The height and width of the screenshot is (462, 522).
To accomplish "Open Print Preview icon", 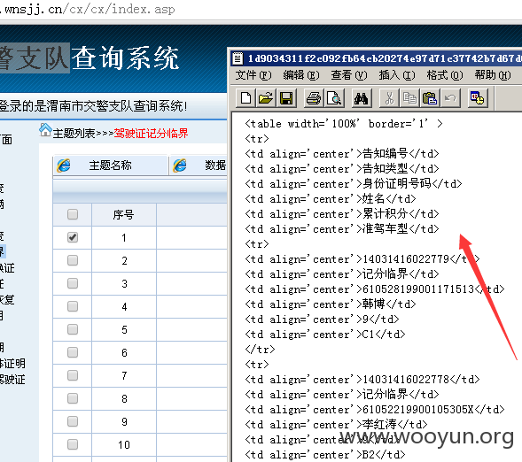I will (334, 98).
